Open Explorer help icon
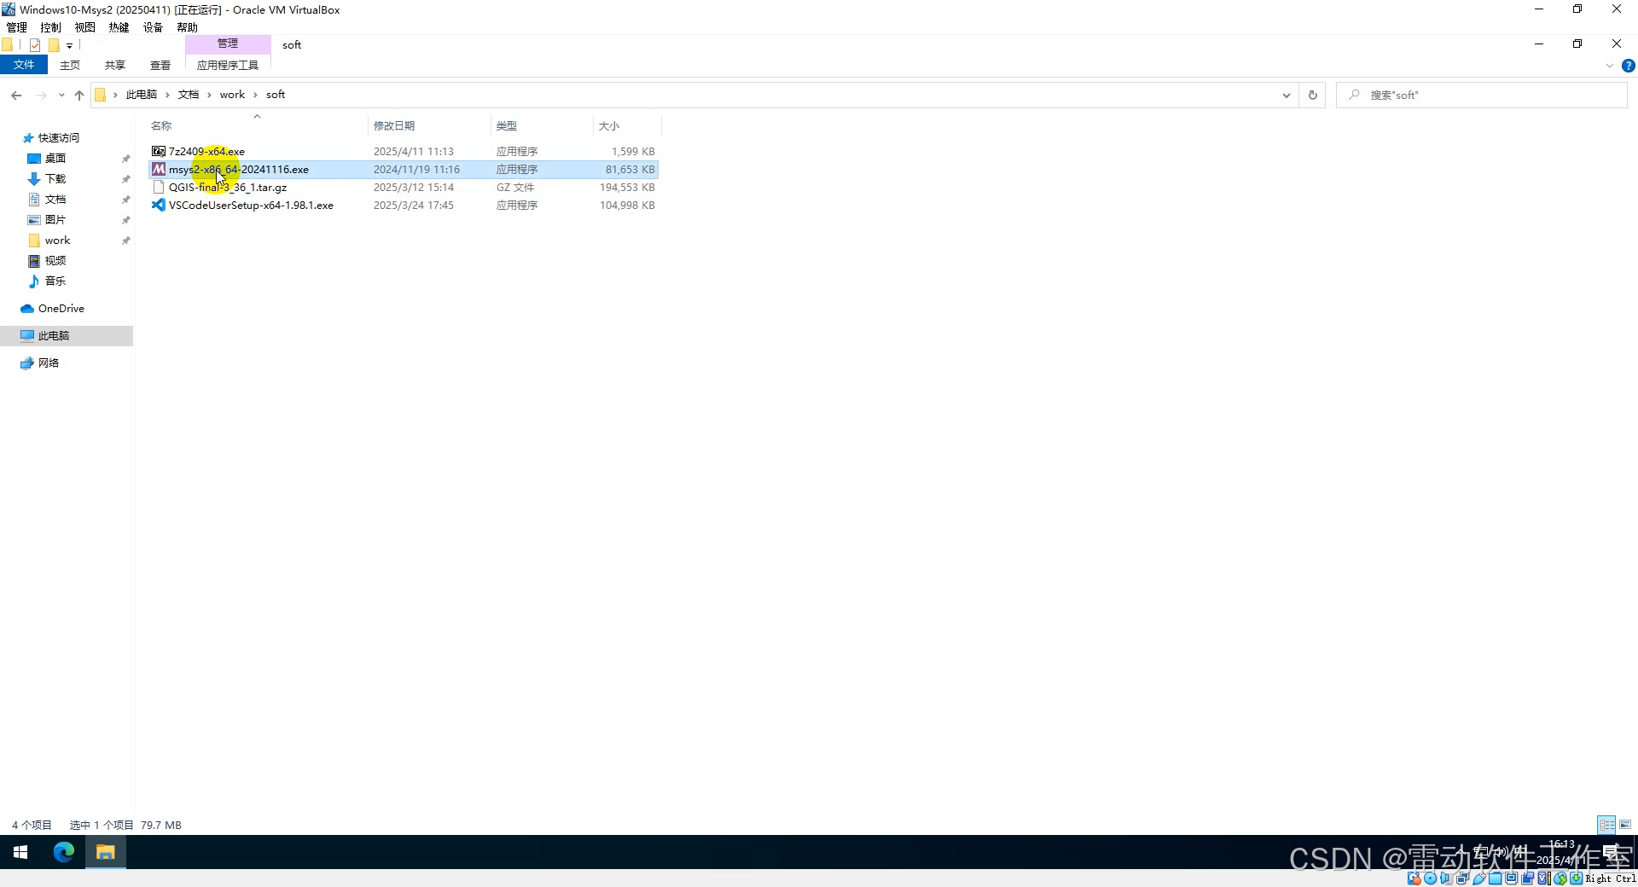The height and width of the screenshot is (887, 1638). pyautogui.click(x=1629, y=66)
